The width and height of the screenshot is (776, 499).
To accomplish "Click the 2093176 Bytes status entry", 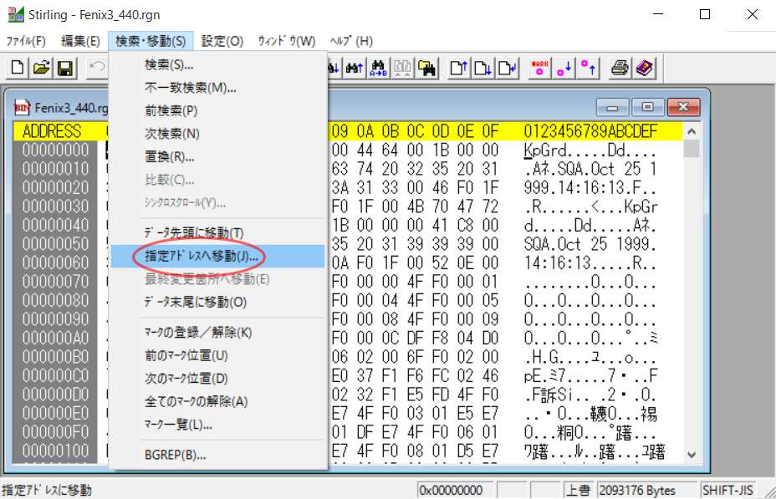I will coord(646,490).
